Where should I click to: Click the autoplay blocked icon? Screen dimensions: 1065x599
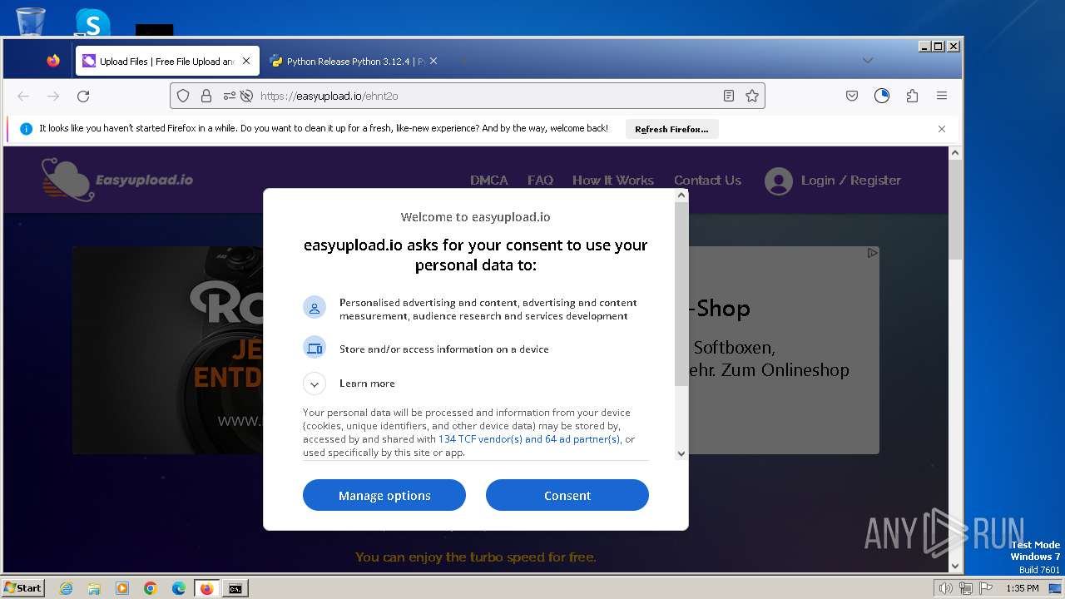pyautogui.click(x=246, y=96)
